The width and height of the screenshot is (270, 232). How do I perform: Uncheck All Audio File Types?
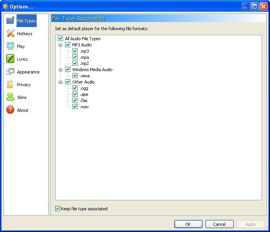click(x=60, y=39)
